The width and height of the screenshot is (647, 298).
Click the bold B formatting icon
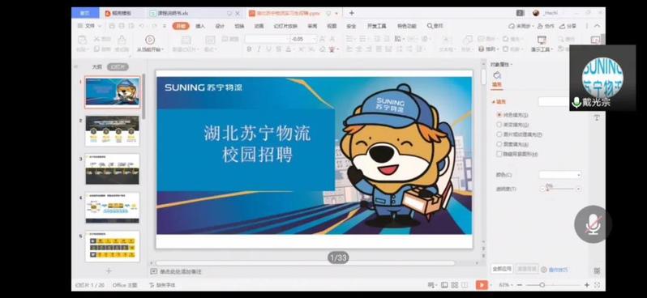click(249, 49)
